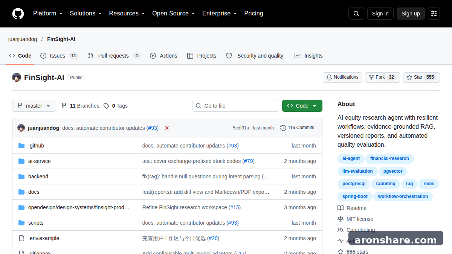Viewport: 452px width, 254px height.
Task: Open the master branch selector
Action: click(34, 106)
